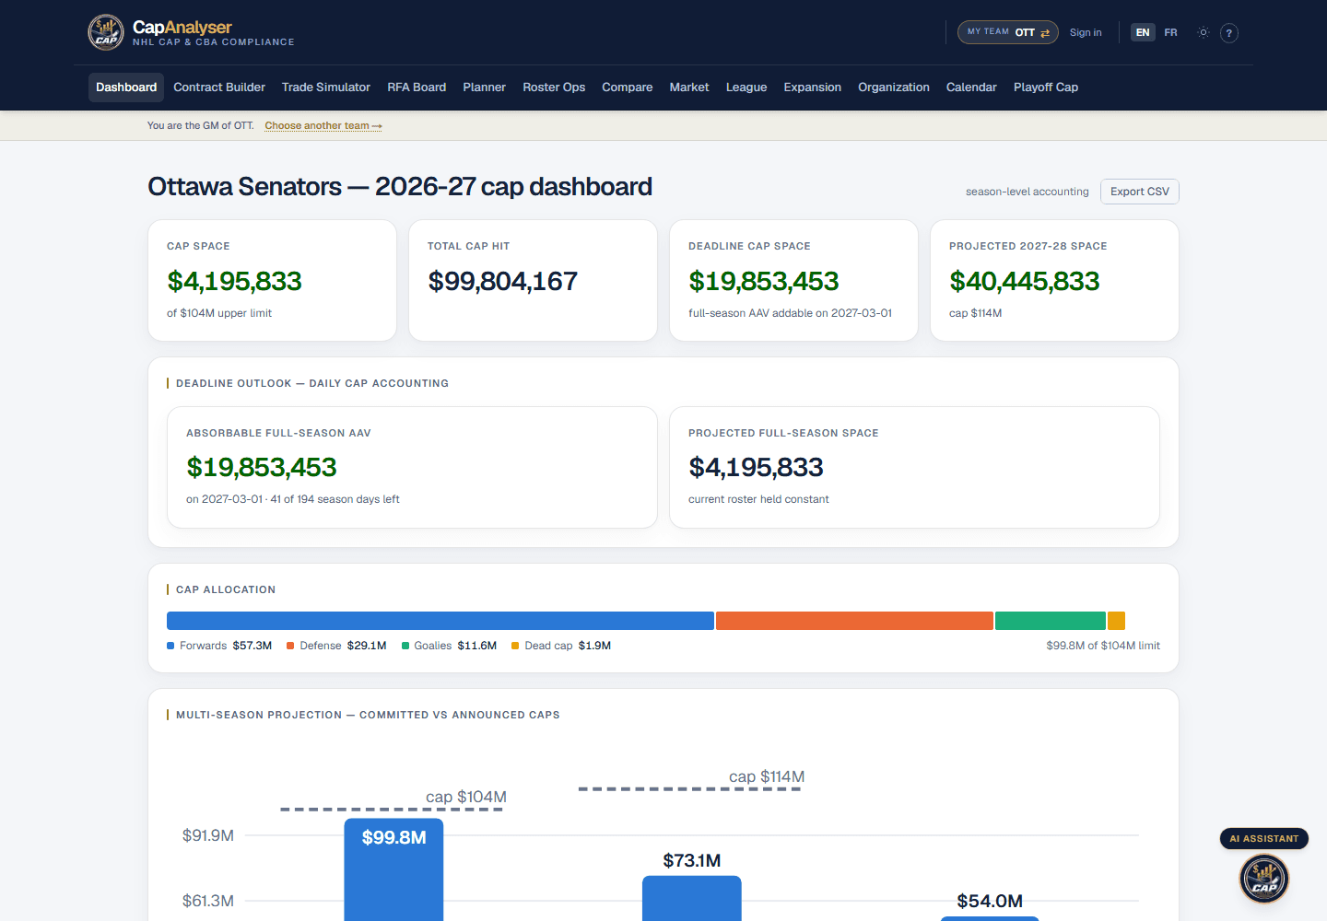Screen dimensions: 1327x921
Task: Click the $99.8M projection bar
Action: tap(393, 869)
